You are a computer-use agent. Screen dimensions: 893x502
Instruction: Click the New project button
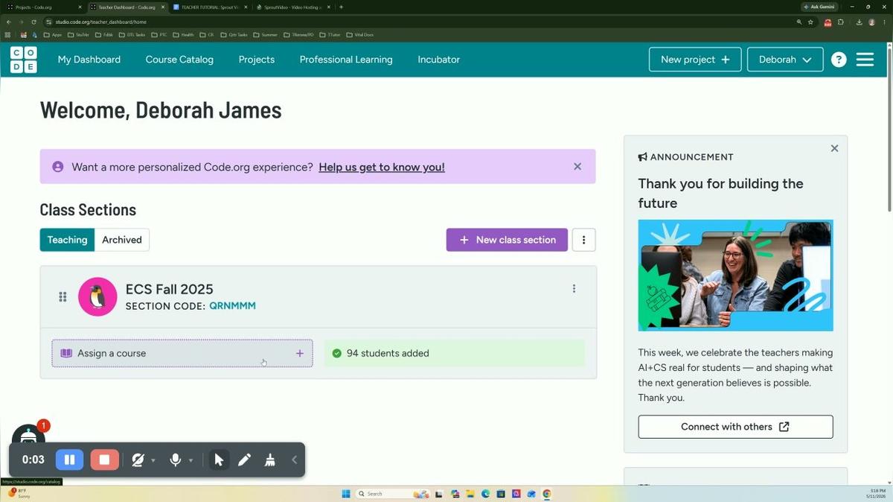tap(695, 60)
